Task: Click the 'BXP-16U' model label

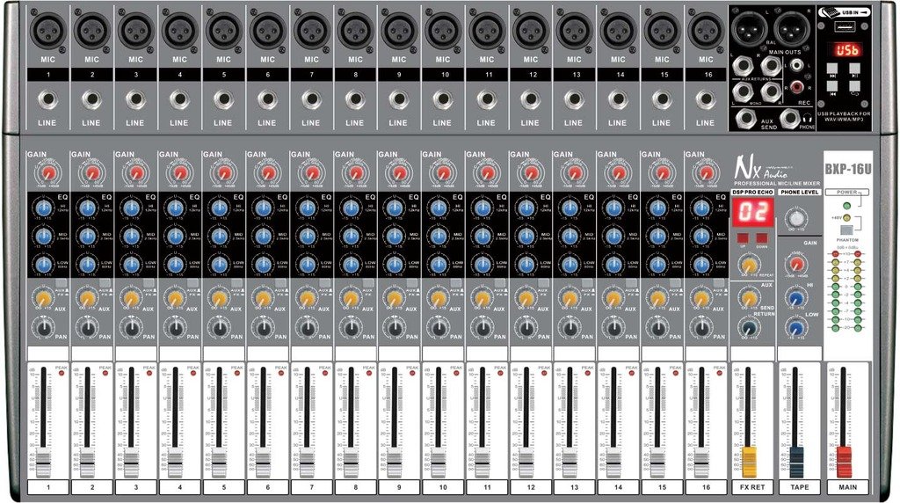Action: pos(848,170)
